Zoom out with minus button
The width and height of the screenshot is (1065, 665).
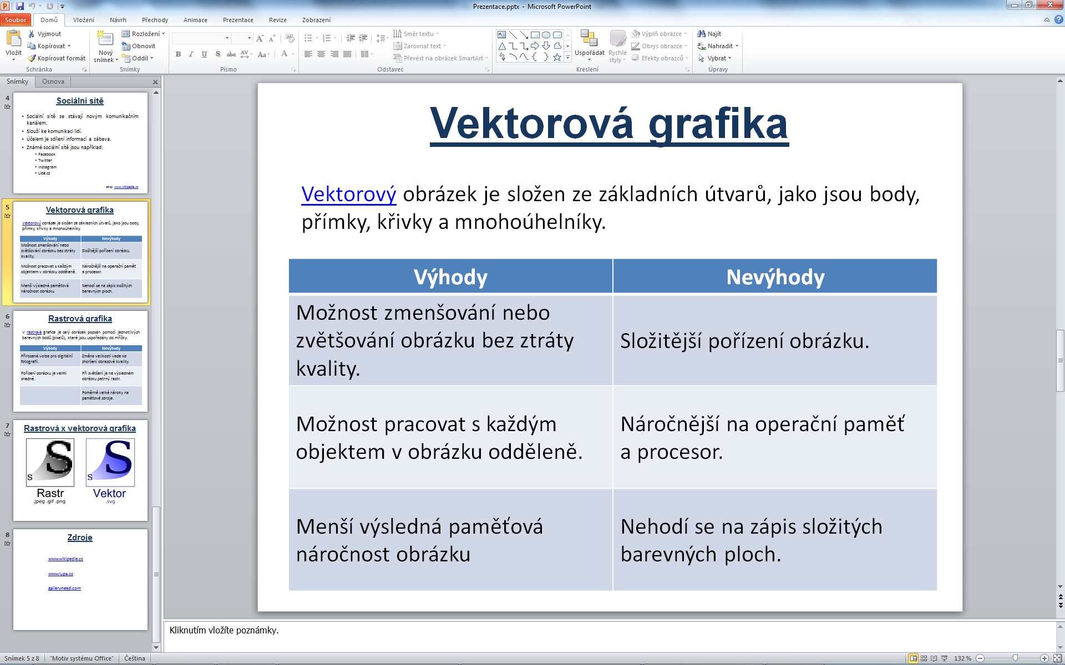click(x=980, y=658)
